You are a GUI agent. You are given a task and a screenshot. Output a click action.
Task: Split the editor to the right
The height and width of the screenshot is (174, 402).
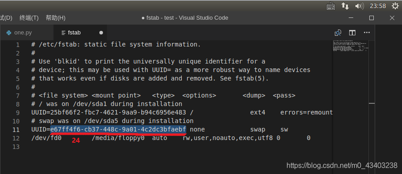tap(352, 33)
